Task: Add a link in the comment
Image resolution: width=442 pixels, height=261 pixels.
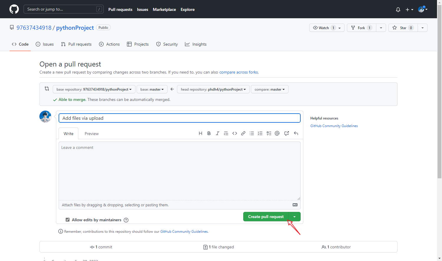Action: click(x=243, y=133)
